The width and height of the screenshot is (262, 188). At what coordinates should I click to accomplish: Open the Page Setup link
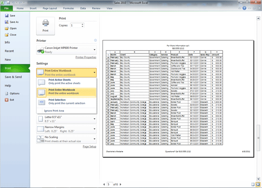[90, 147]
